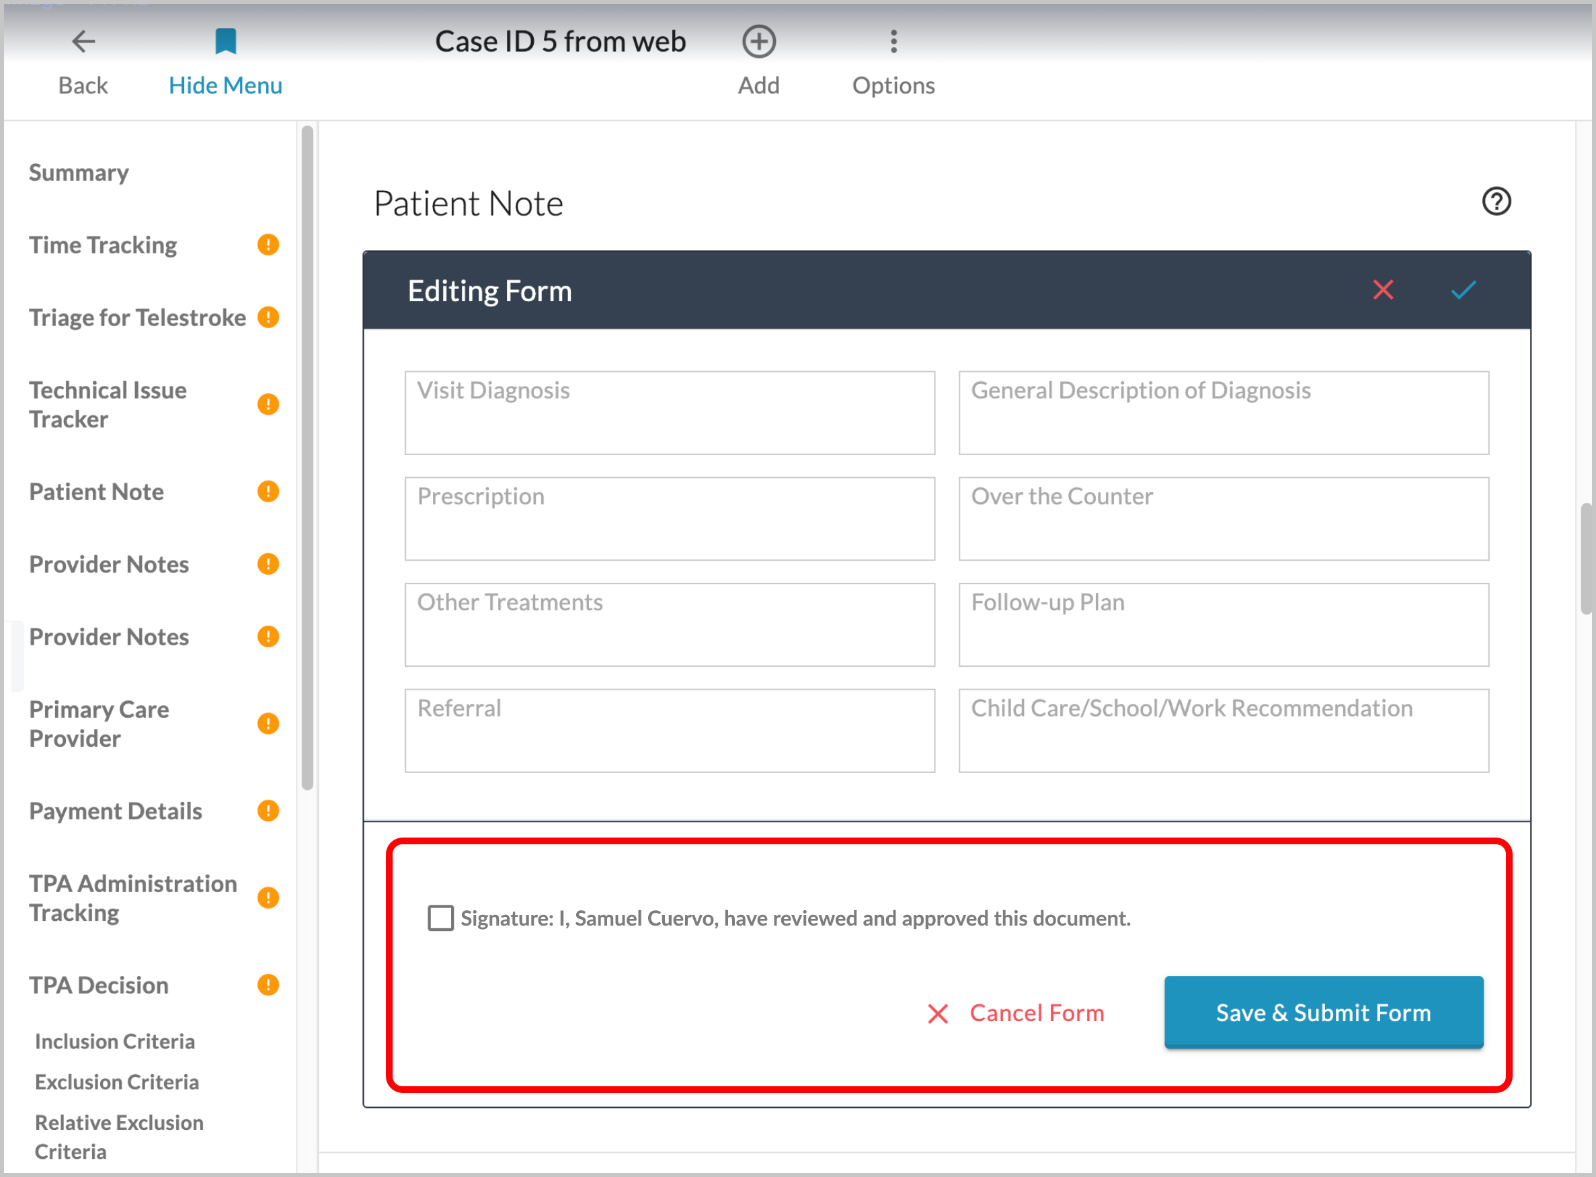Check the Samuel Cuervo signature checkbox
The height and width of the screenshot is (1177, 1596).
tap(440, 918)
